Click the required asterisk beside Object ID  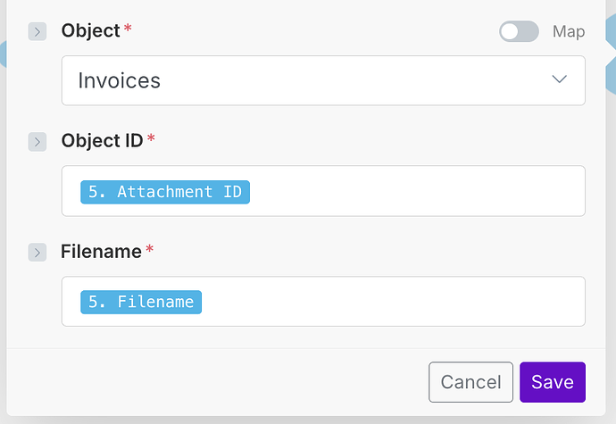tap(151, 139)
